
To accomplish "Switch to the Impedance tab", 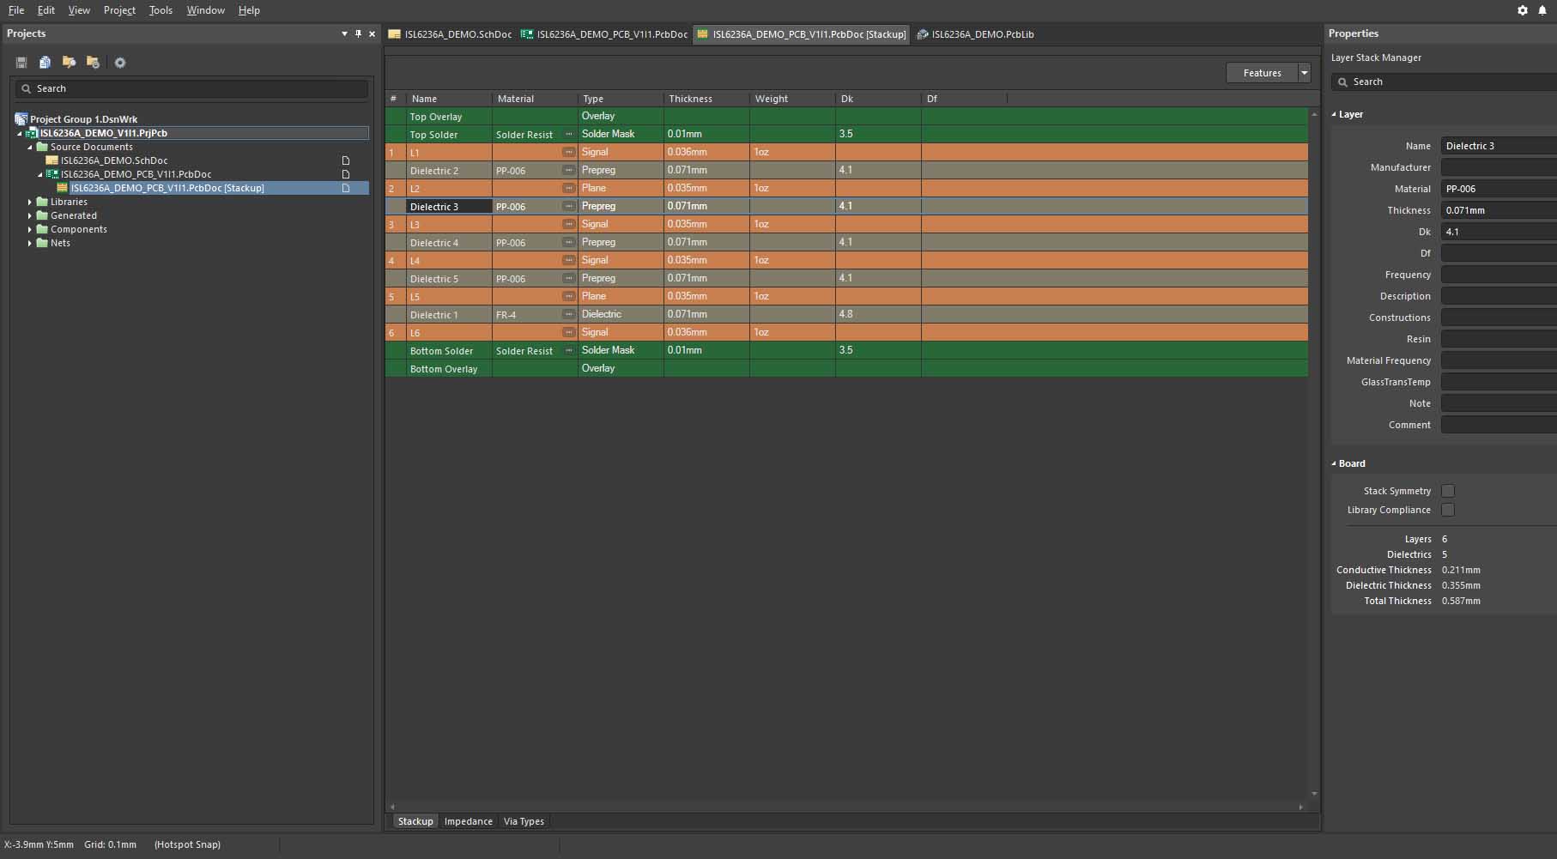I will (x=468, y=821).
